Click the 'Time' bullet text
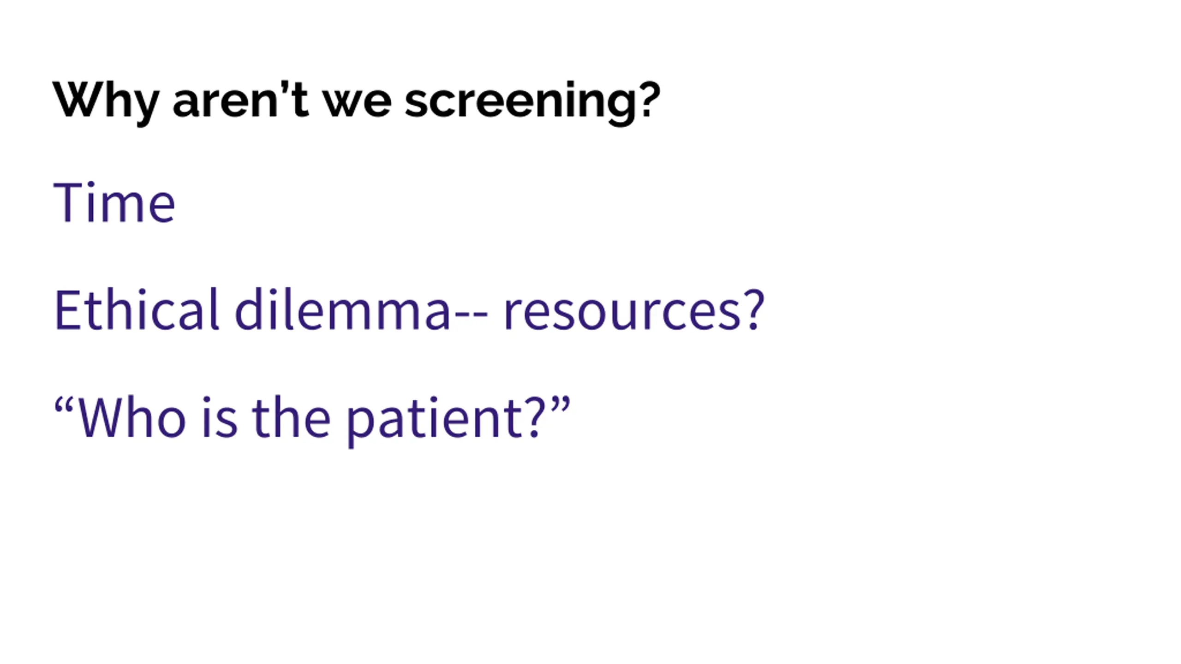Image resolution: width=1181 pixels, height=664 pixels. tap(114, 203)
